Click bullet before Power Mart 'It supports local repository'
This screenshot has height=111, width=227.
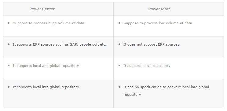(119, 66)
